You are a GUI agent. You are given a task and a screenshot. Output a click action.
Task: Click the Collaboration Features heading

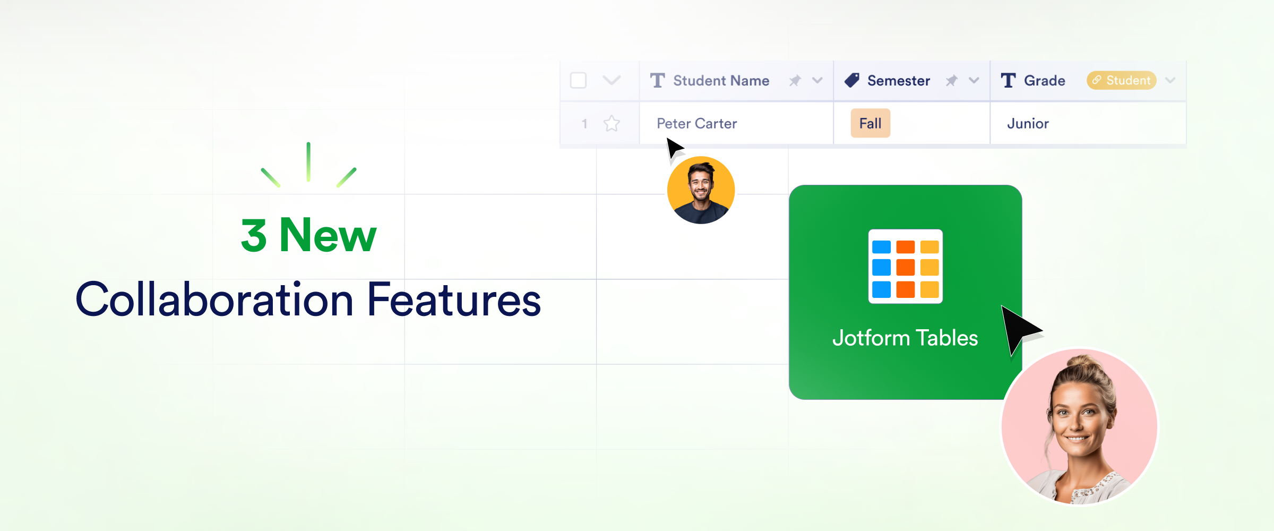308,300
